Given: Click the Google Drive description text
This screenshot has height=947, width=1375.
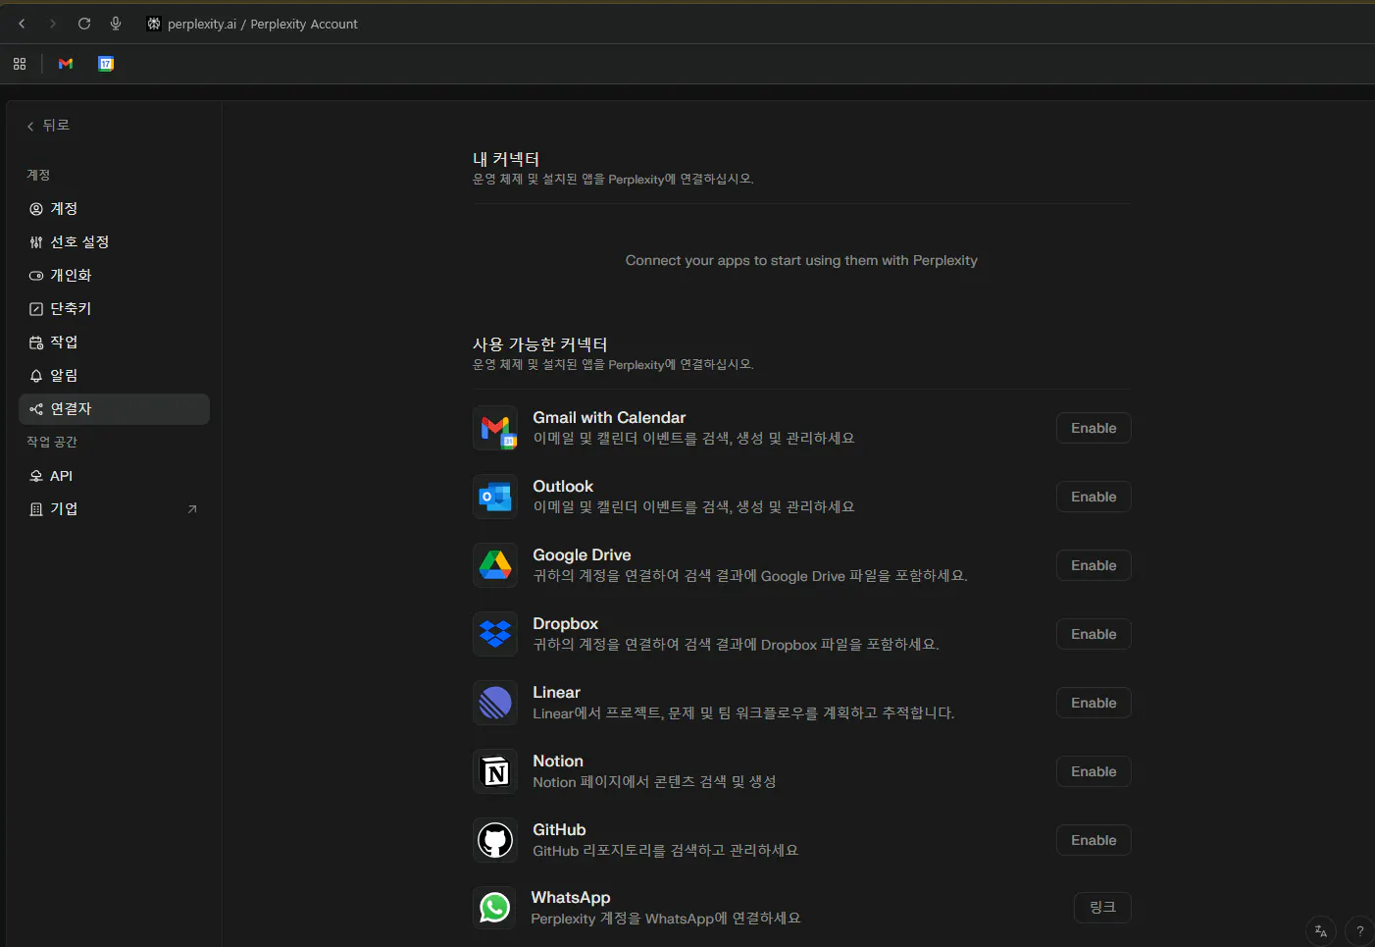Looking at the screenshot, I should click(x=750, y=576).
